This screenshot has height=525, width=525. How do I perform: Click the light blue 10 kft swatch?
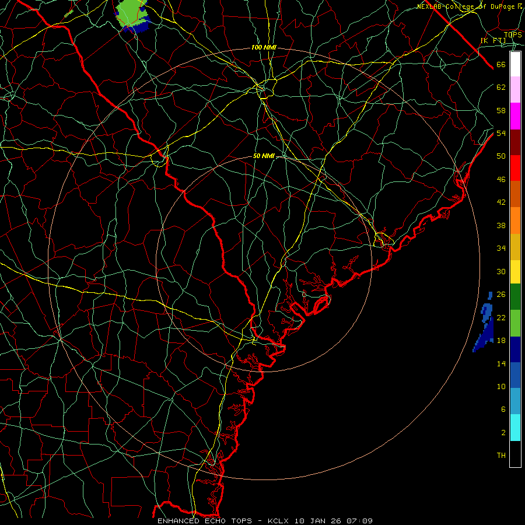click(x=515, y=401)
